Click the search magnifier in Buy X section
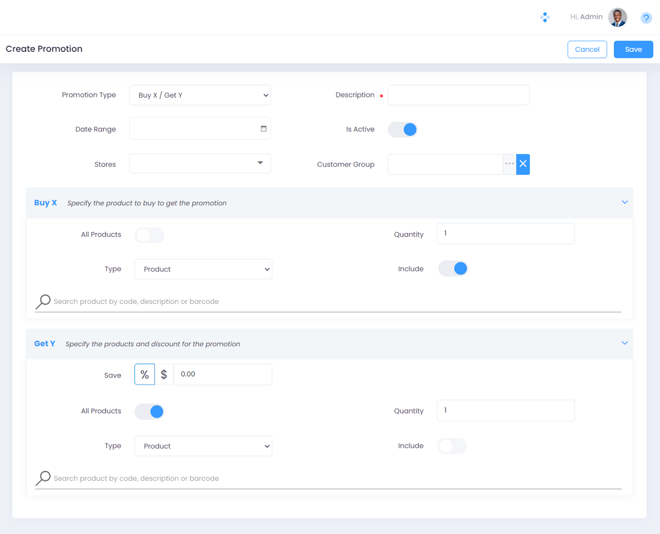 coord(43,301)
